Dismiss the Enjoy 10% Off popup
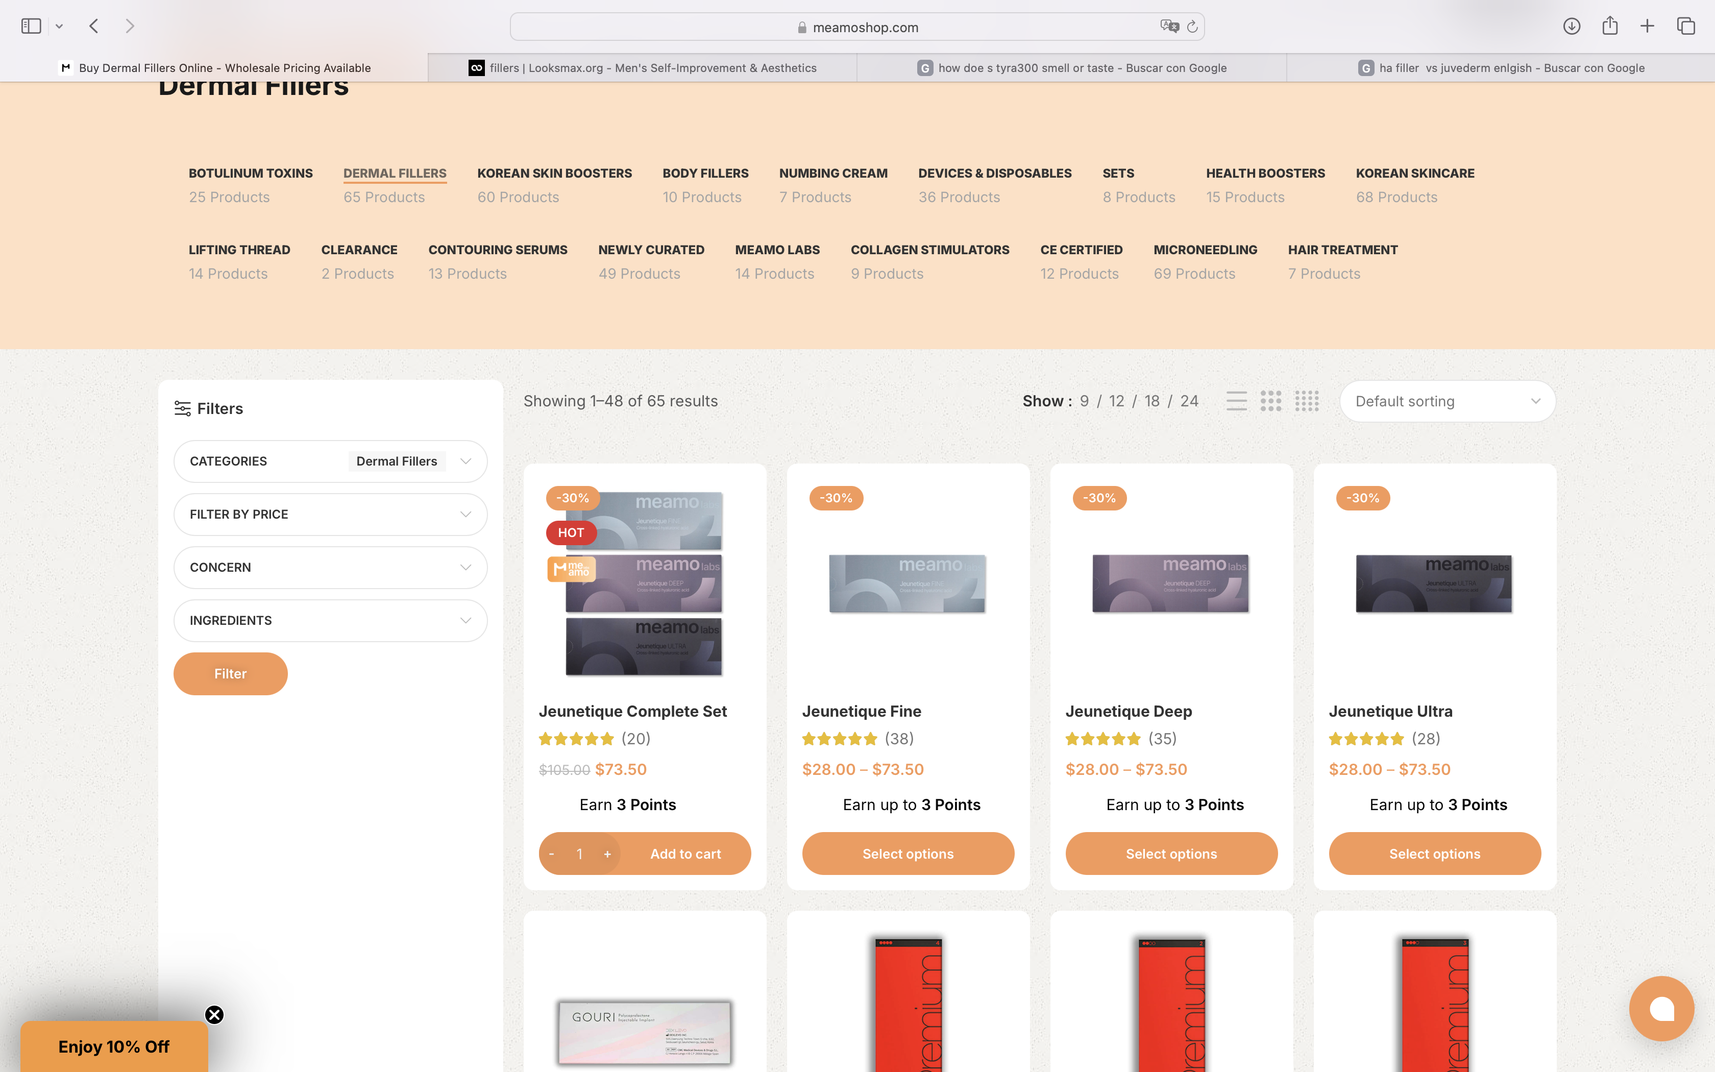Viewport: 1715px width, 1072px height. (x=214, y=1015)
